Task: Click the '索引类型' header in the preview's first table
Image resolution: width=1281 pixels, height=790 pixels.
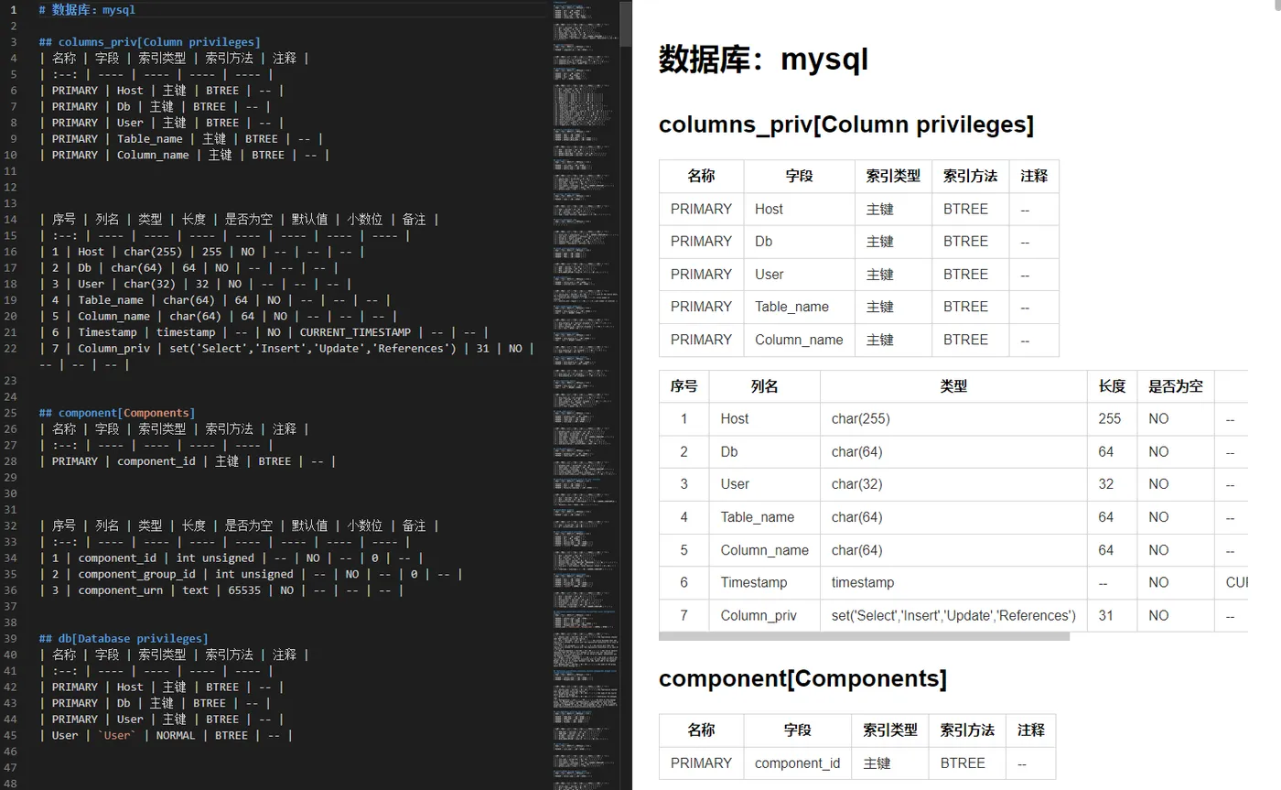Action: pyautogui.click(x=893, y=177)
